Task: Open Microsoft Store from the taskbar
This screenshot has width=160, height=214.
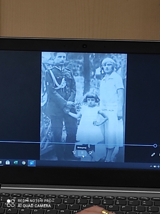Action: (x=8, y=163)
